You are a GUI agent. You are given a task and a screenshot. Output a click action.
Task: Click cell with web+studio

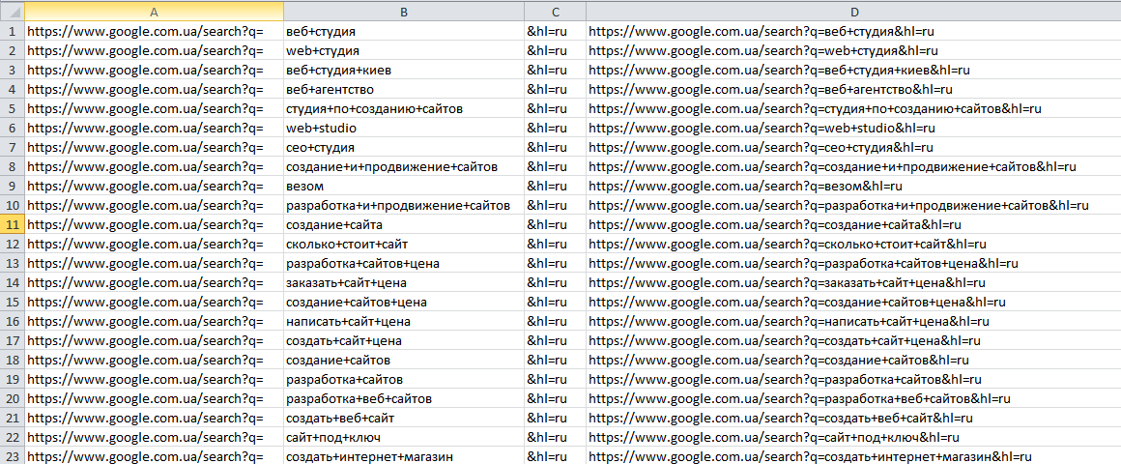pyautogui.click(x=404, y=128)
